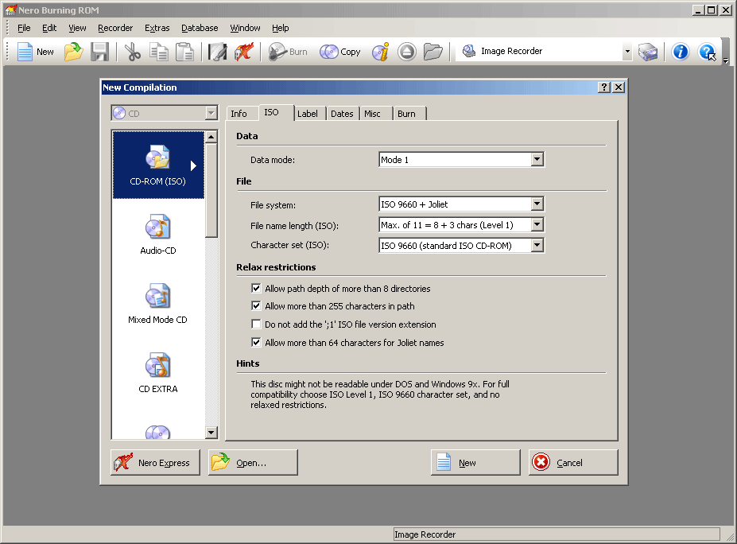
Task: Click the Save floppy disk icon
Action: point(99,51)
